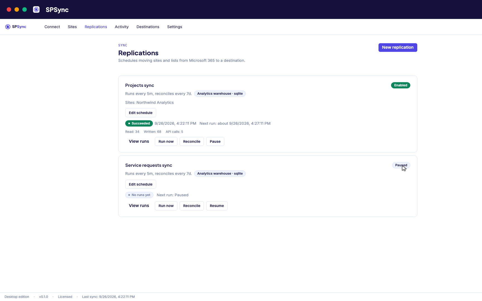Viewport: 482px width, 301px height.
Task: Edit schedule for Service requests sync
Action: 141,184
